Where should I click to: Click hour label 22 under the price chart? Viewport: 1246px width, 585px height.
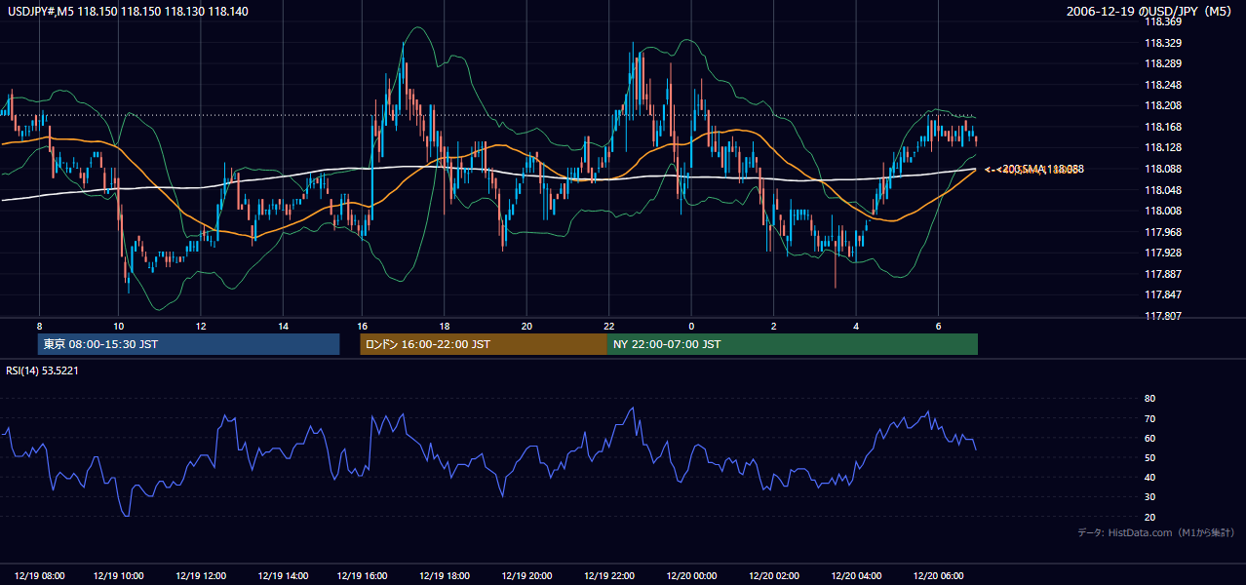click(608, 326)
